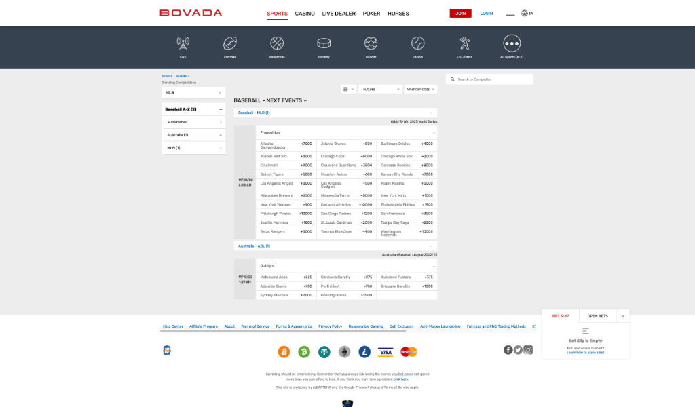Open the American Odds format dropdown
695x407 pixels.
point(420,89)
